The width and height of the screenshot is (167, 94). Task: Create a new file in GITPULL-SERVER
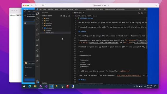(x=61, y=16)
